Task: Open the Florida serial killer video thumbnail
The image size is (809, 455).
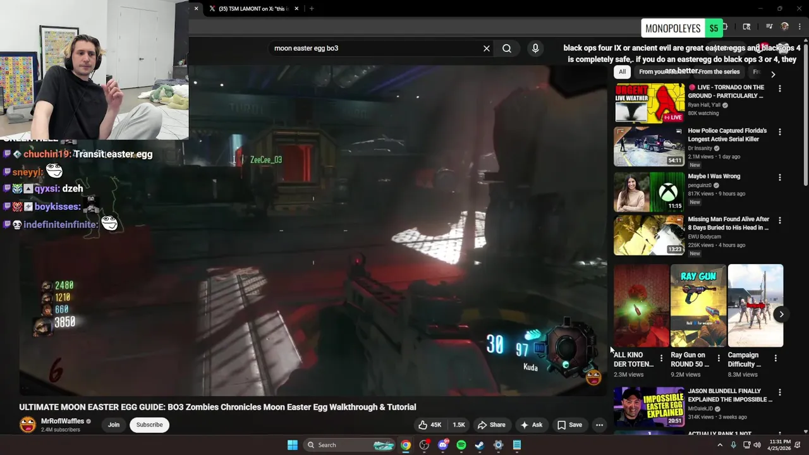Action: [x=649, y=147]
